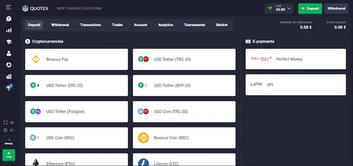Click the Available for withdrawal amount

306,27
